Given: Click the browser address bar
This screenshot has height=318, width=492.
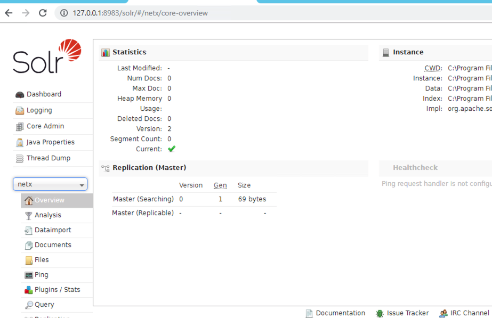Looking at the screenshot, I should [x=267, y=13].
